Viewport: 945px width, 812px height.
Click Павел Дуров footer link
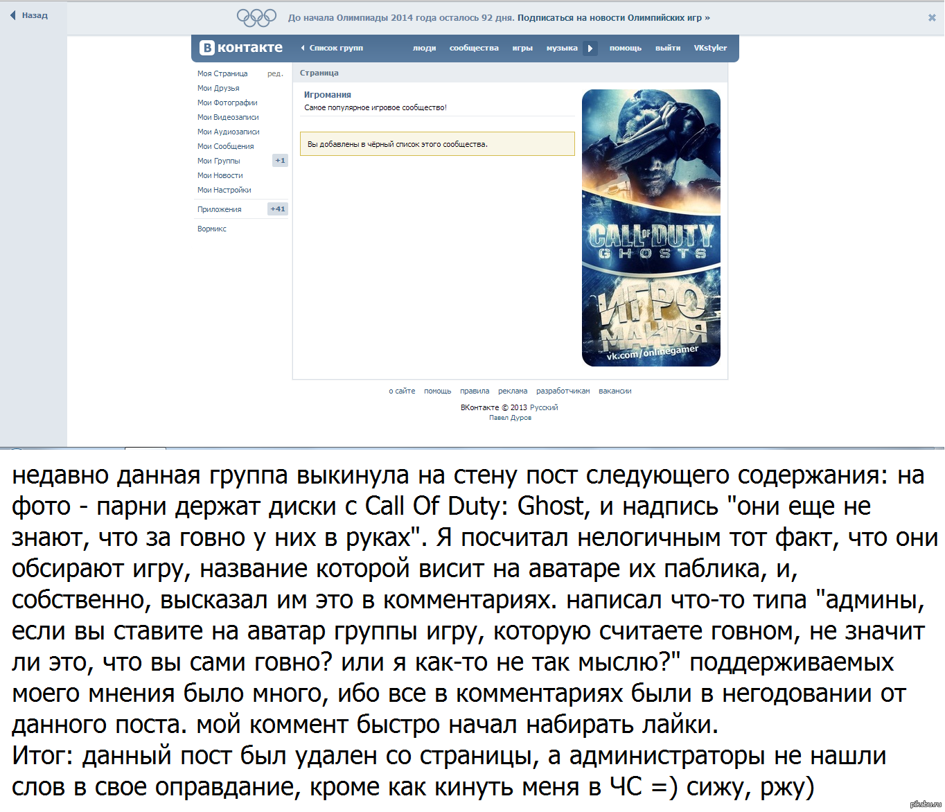511,418
